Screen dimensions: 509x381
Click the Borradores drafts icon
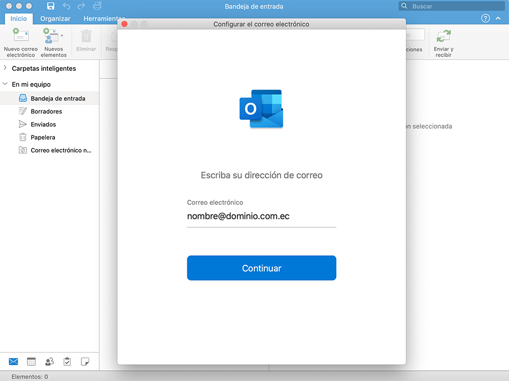(x=23, y=111)
